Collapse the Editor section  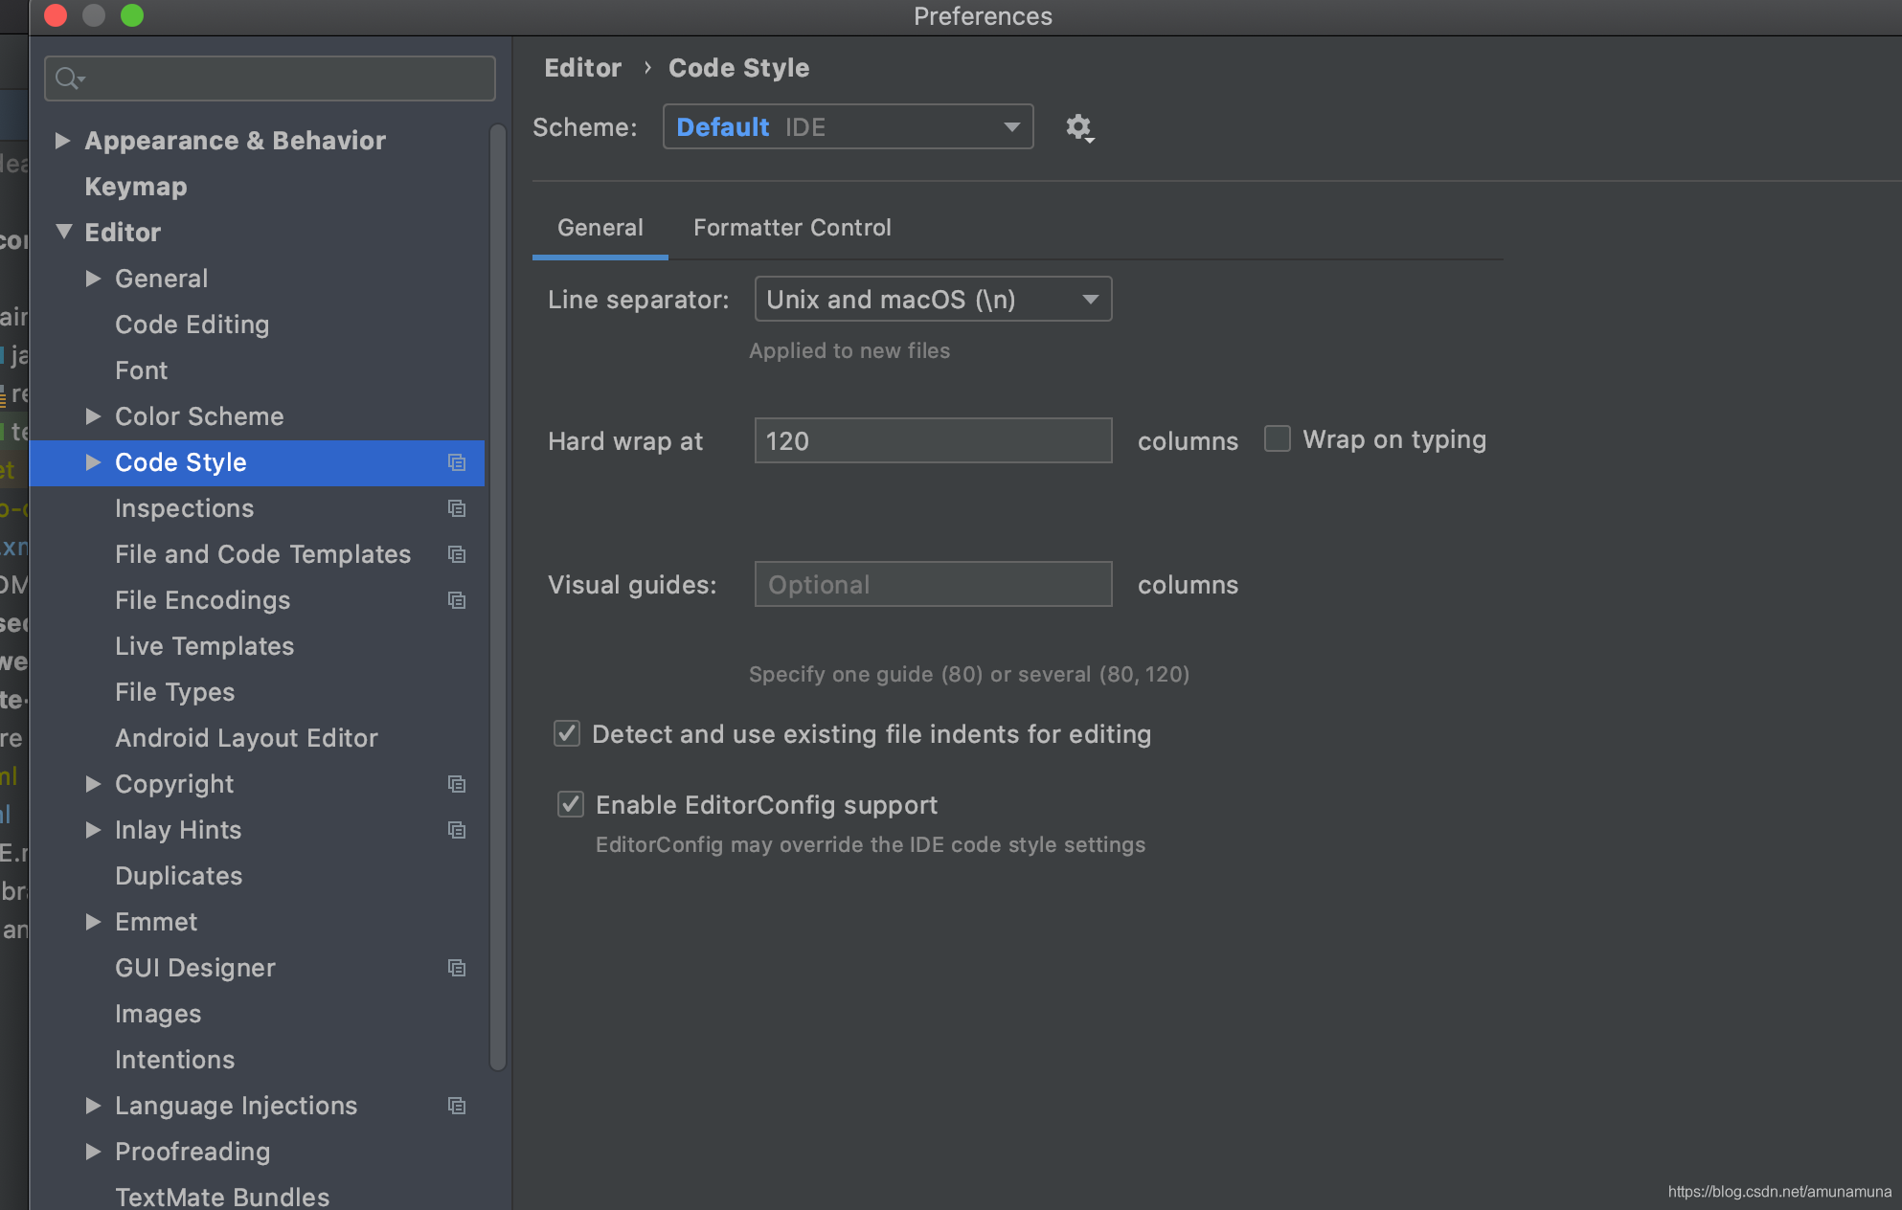pos(64,232)
